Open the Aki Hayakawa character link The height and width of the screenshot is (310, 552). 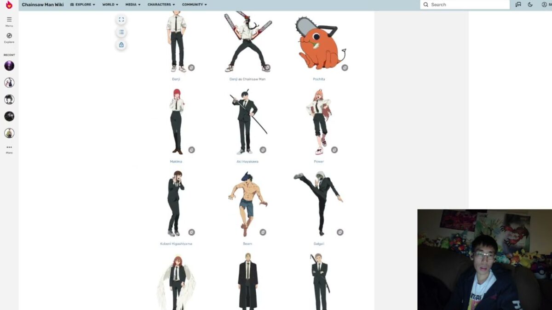tap(247, 162)
